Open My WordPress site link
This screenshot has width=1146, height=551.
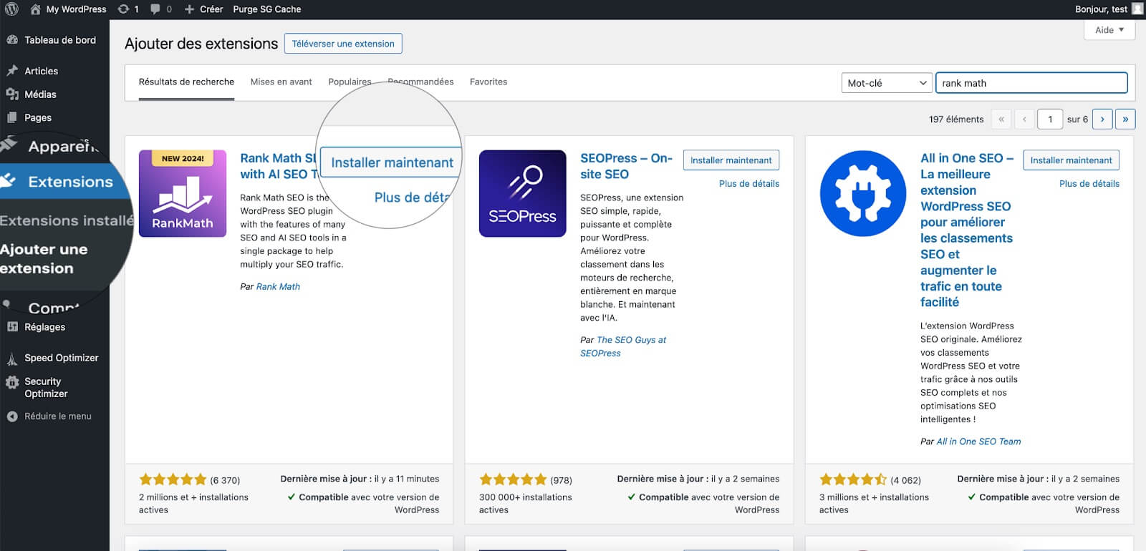pos(76,9)
